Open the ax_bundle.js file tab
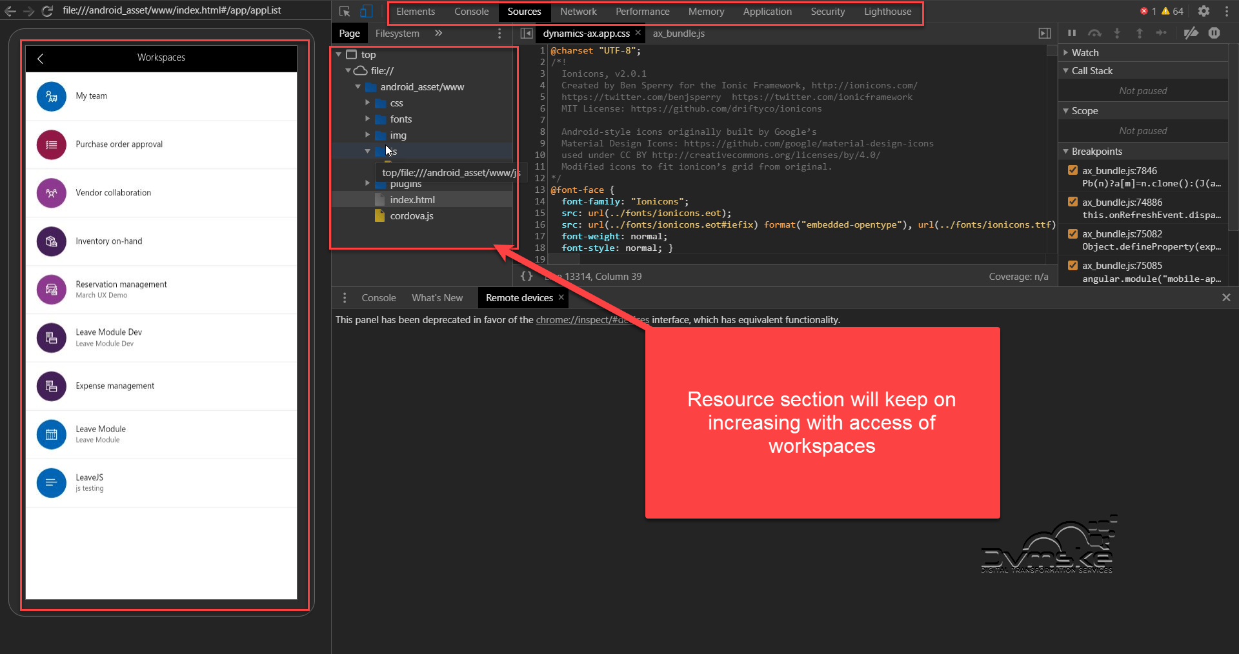Screen dimensions: 1239x654 678,34
